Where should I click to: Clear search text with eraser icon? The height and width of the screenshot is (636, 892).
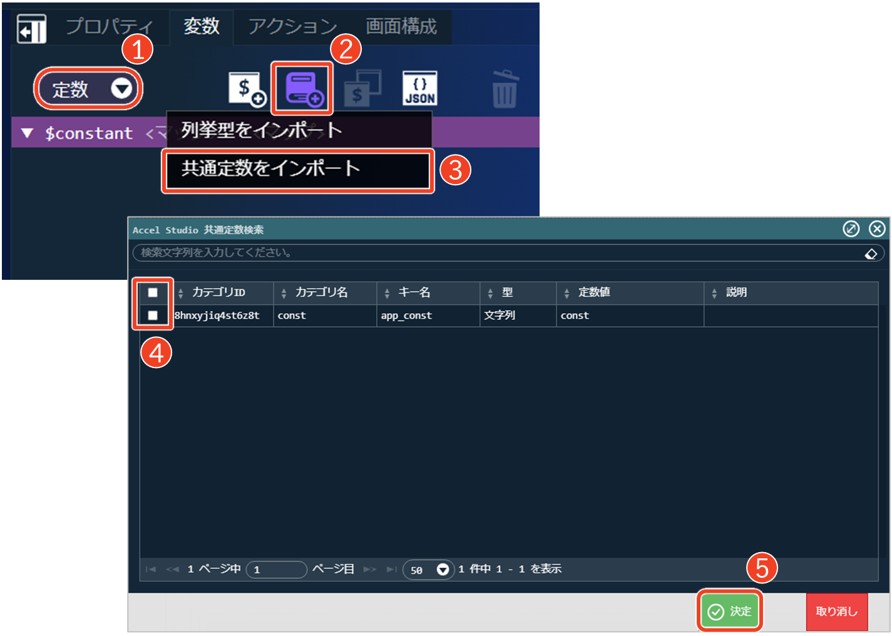point(871,254)
